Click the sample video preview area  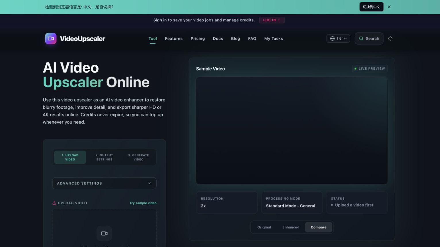coord(292,131)
